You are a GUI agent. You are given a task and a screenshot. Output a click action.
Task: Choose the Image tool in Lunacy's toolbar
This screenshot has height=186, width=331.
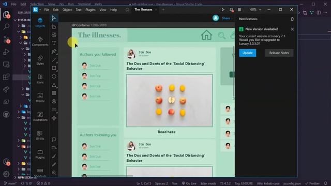[x=54, y=35]
